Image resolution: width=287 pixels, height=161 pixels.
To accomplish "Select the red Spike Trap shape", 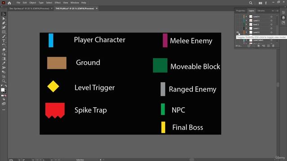I will coord(55,110).
